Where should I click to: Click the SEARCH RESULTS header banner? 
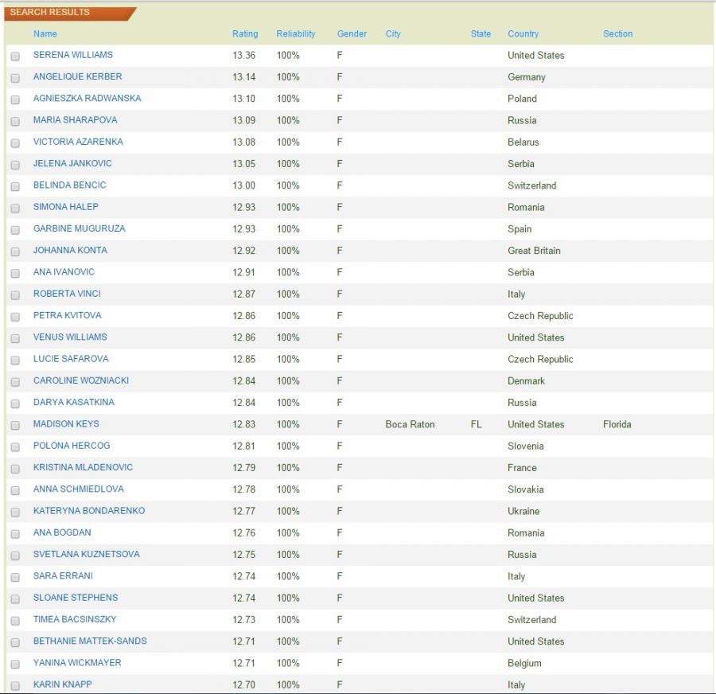(x=70, y=14)
